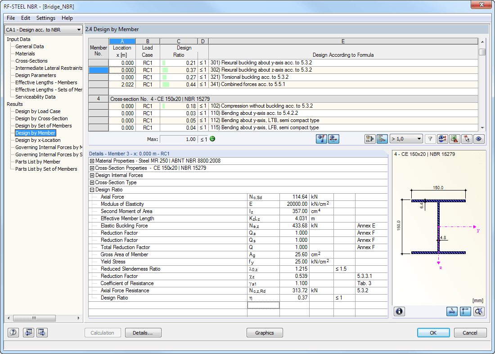Click the help question mark button
Screen dimensions: 495x354
click(13, 332)
